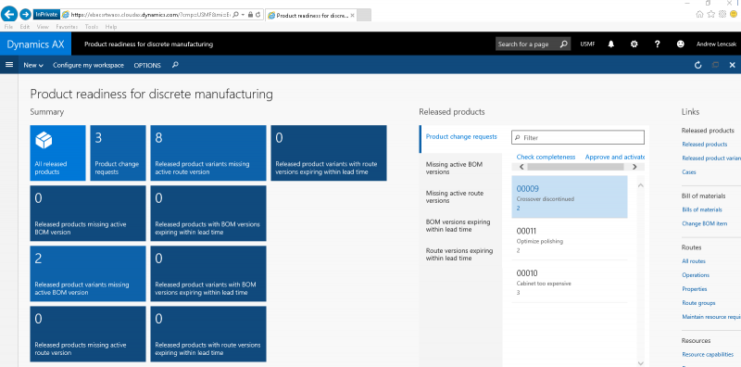The height and width of the screenshot is (367, 741).
Task: Refresh the workspace page
Action: coord(698,65)
